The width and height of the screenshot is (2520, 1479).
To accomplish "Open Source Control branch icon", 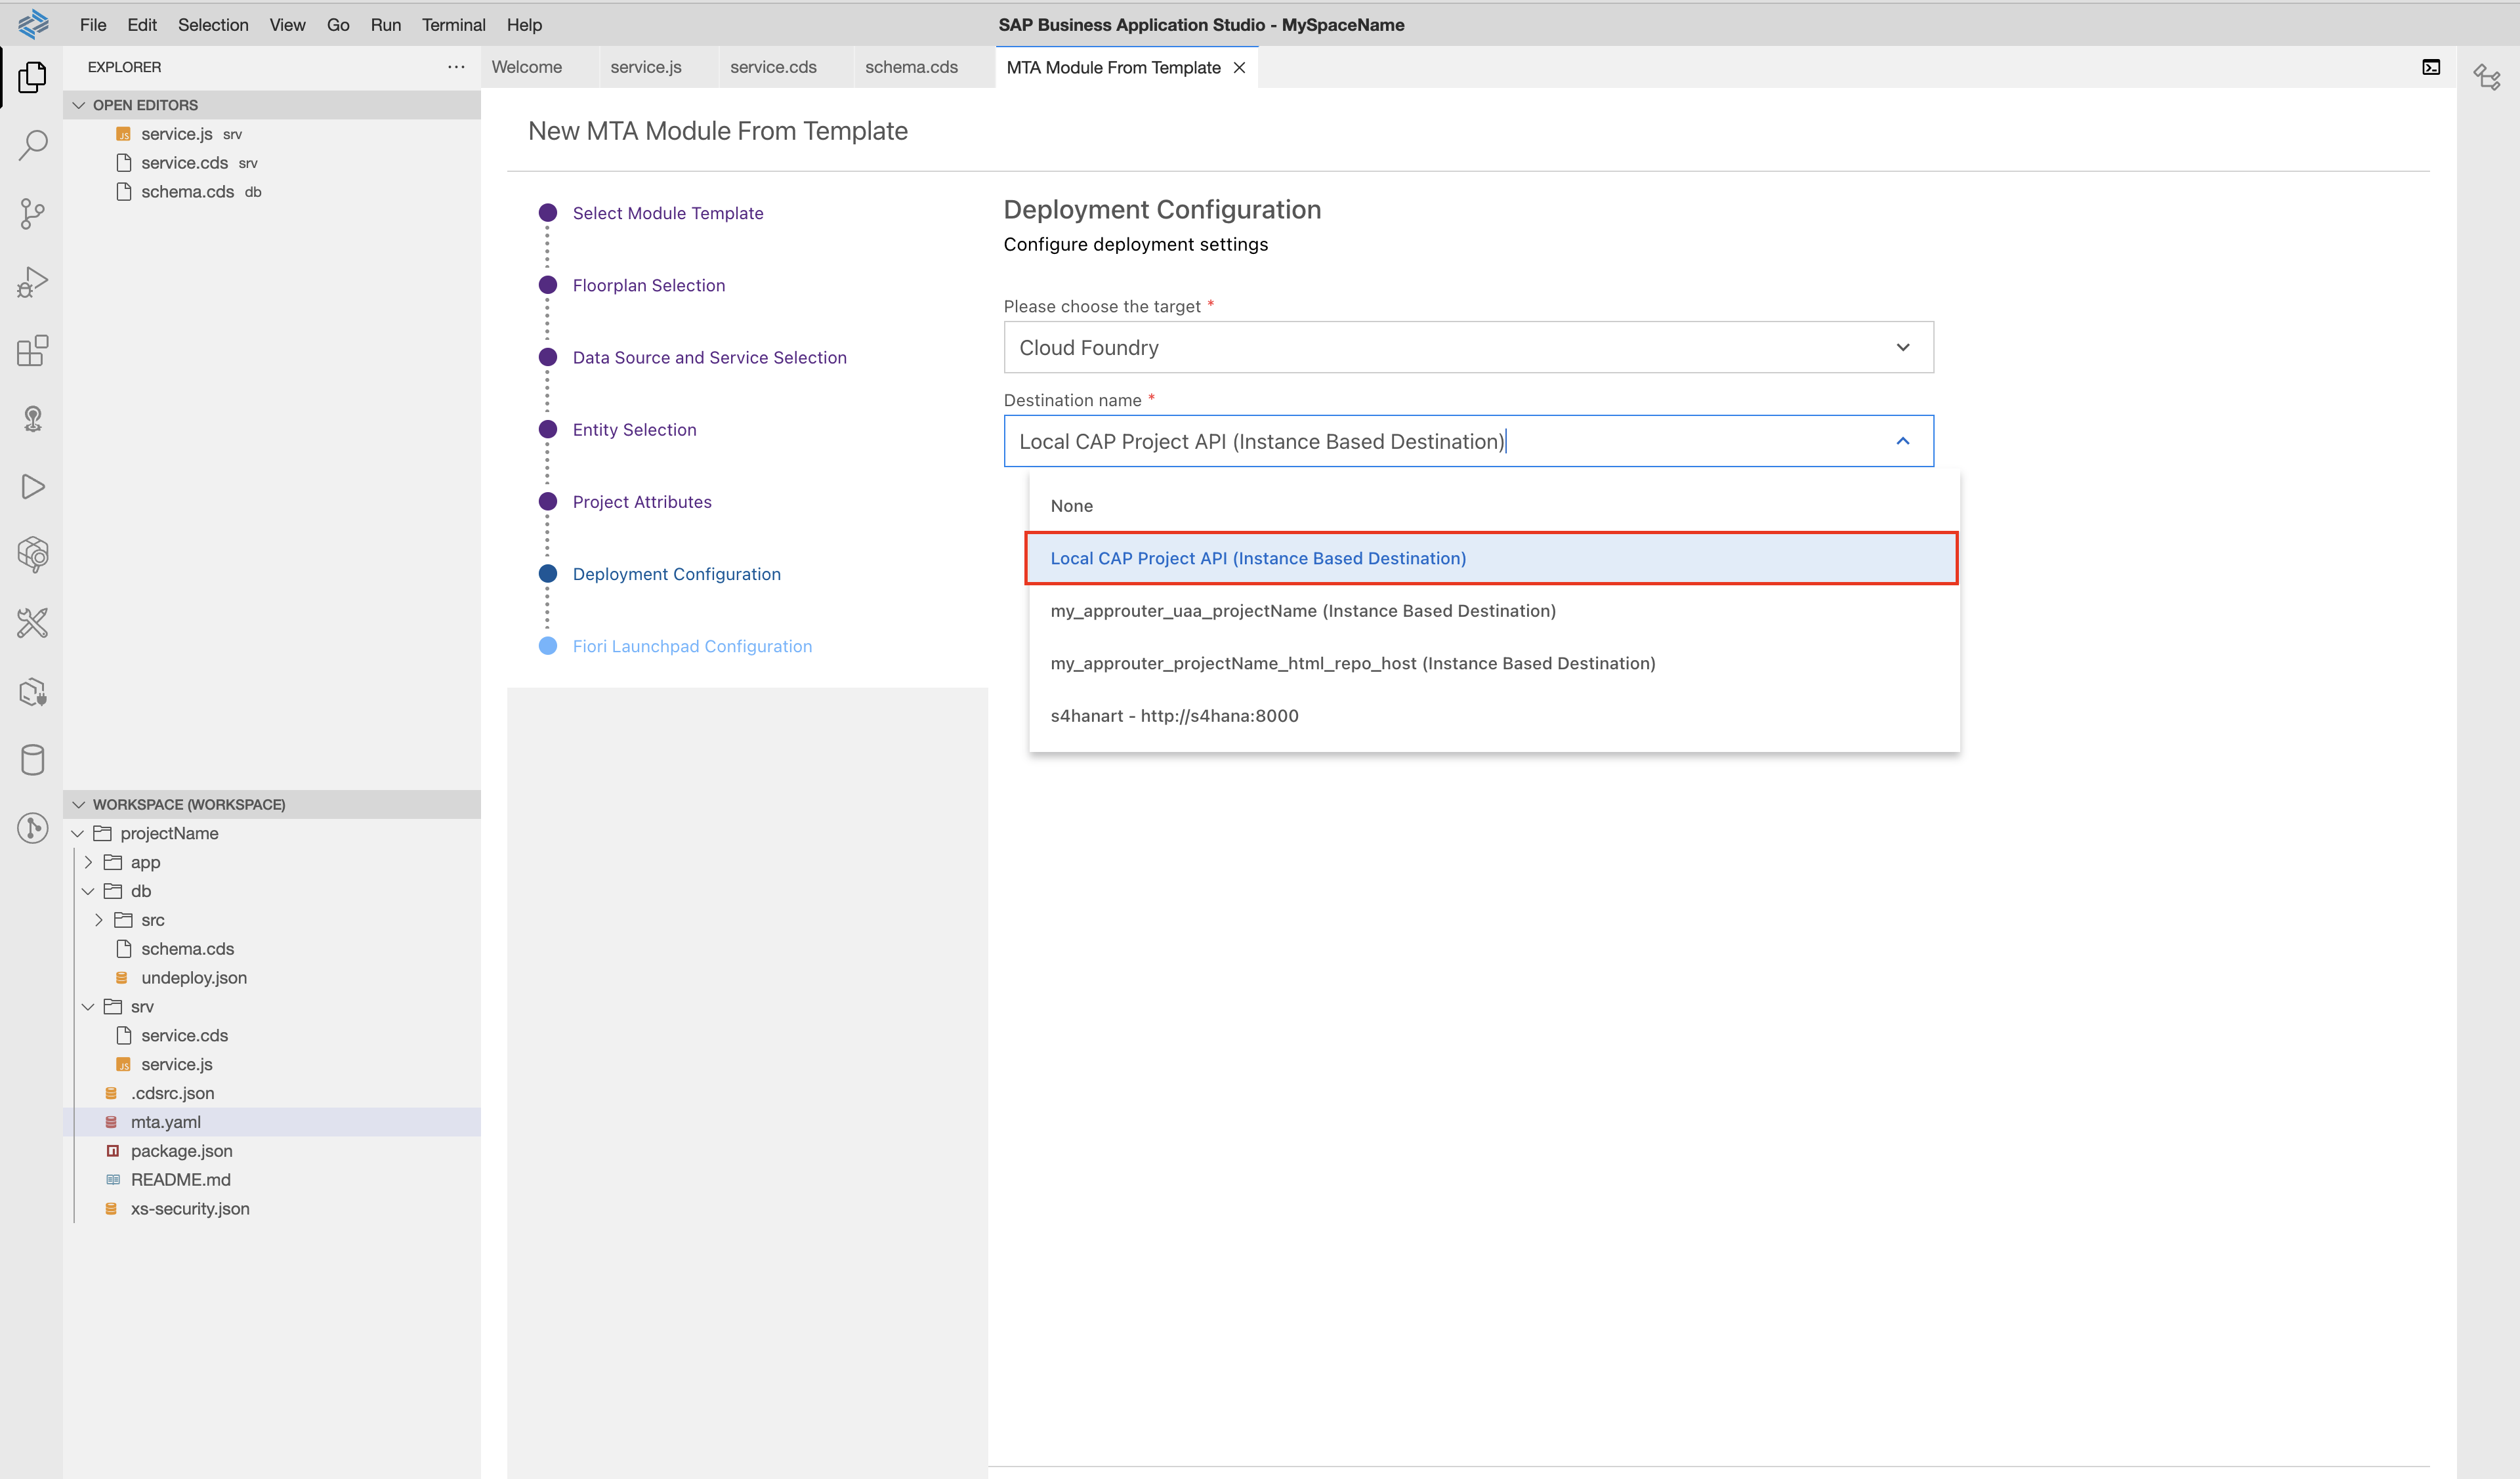I will 32,213.
